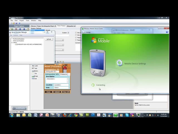The height and width of the screenshot is (134, 178).
Task: Open the first dropdown in Session Settings
Action: click(63, 40)
